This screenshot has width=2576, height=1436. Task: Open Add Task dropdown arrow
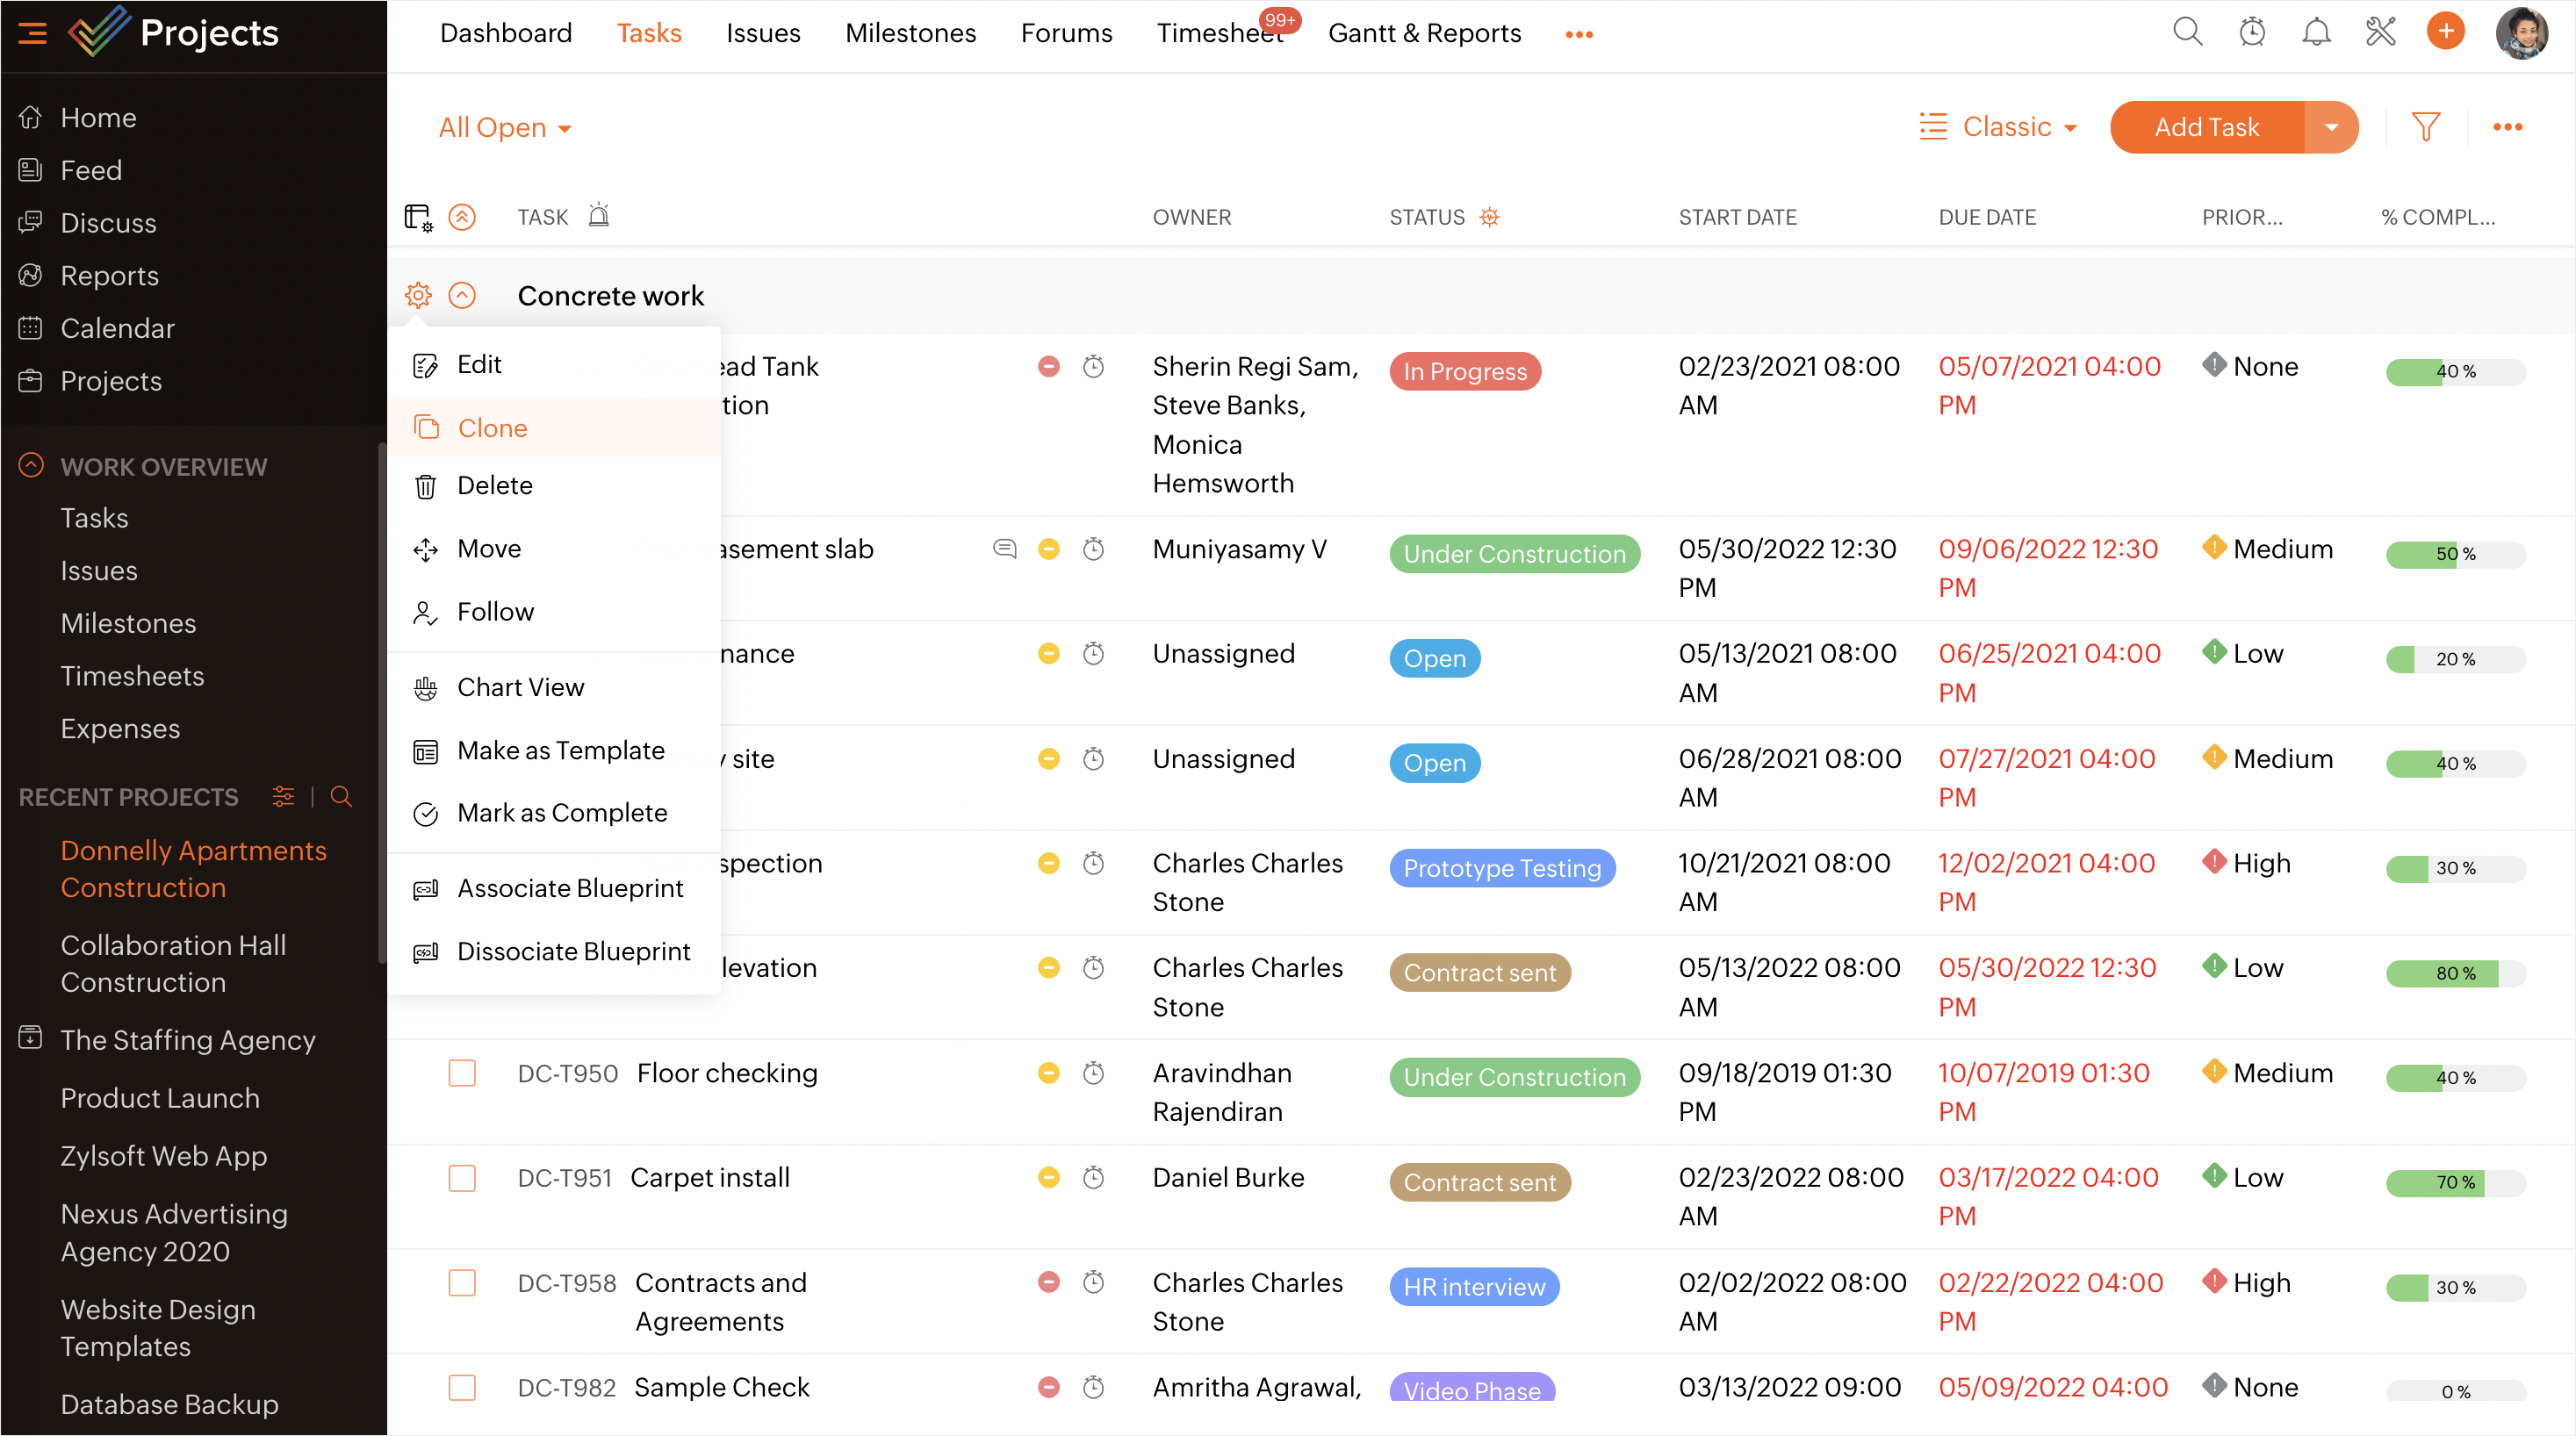2331,127
